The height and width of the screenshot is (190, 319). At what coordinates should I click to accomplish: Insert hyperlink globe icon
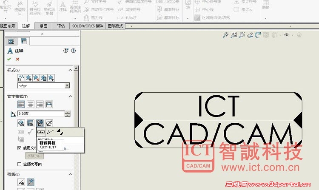click(21, 123)
